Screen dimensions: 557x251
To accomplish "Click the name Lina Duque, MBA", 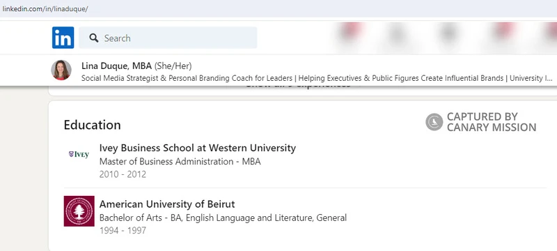I will 116,66.
